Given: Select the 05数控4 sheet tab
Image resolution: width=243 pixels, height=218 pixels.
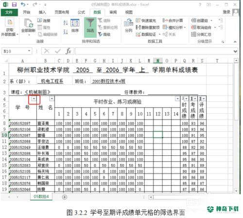Looking at the screenshot, I should (41, 197).
